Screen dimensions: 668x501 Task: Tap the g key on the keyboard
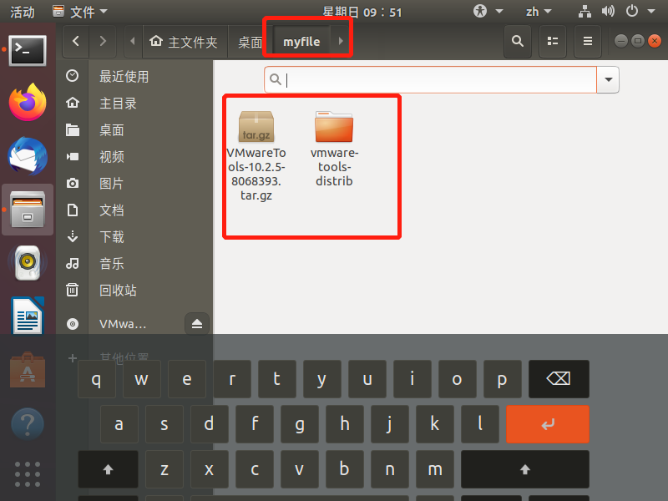point(300,424)
